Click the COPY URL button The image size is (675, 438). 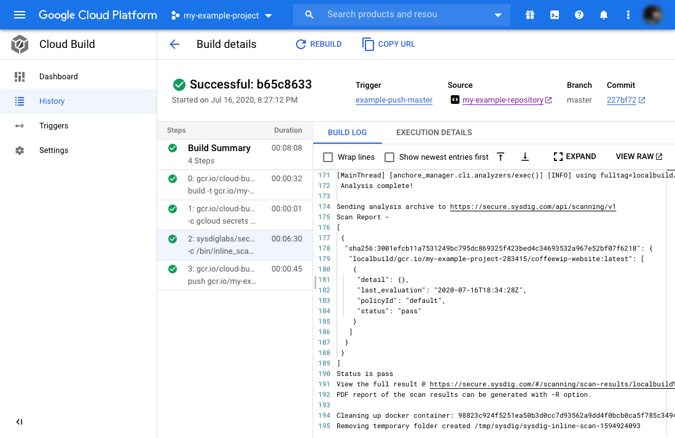tap(389, 44)
